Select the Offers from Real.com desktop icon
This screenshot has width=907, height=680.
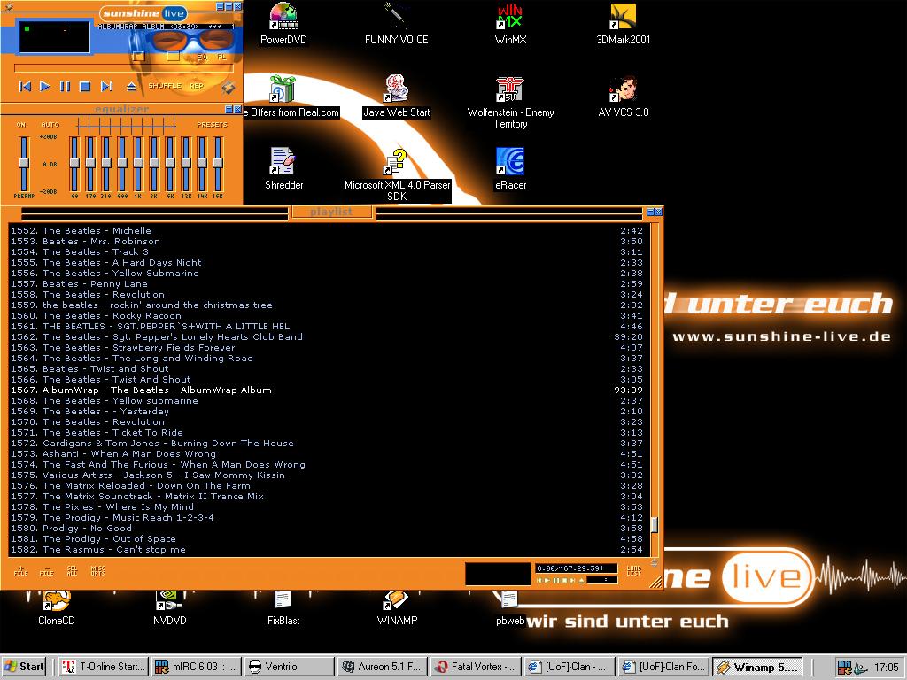coord(291,97)
